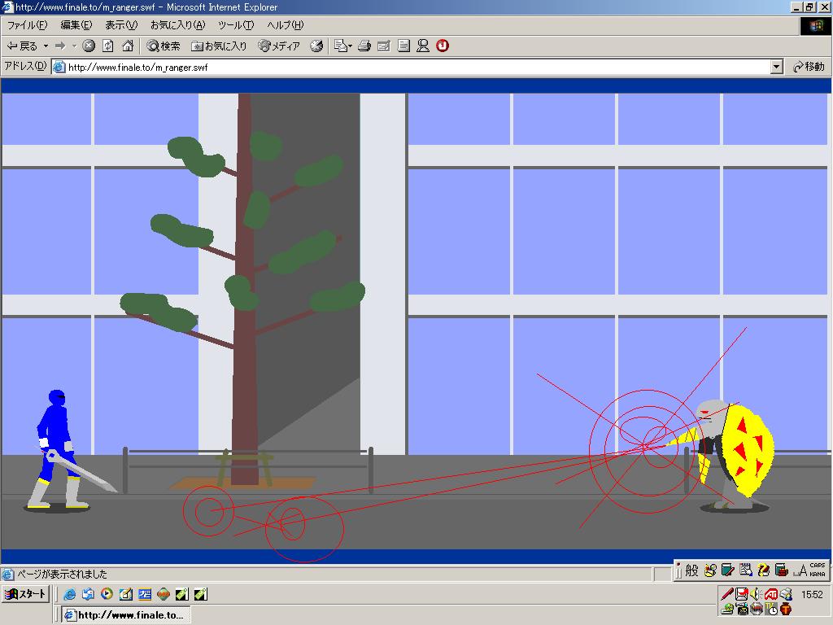Screen dimensions: 833x625
Task: Click the notepad-with-pencil Quick Launch icon
Action: point(126,594)
